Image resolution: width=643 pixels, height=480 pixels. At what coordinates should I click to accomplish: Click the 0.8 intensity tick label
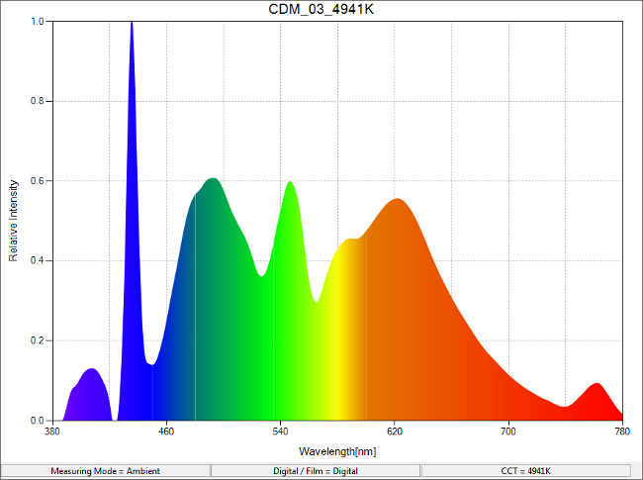click(x=38, y=101)
